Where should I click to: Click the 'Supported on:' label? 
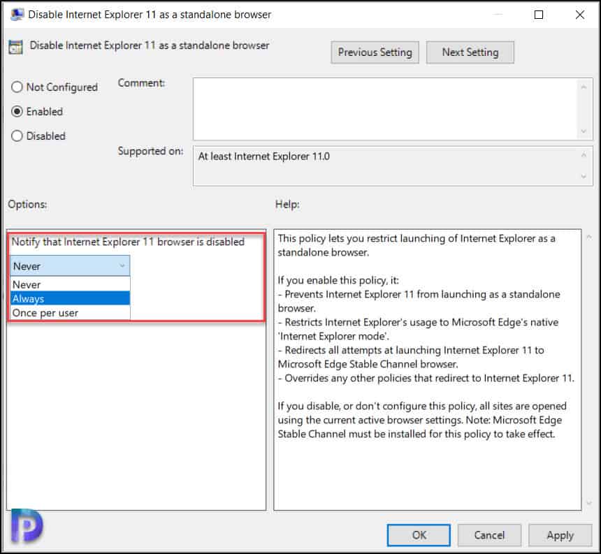pyautogui.click(x=151, y=151)
